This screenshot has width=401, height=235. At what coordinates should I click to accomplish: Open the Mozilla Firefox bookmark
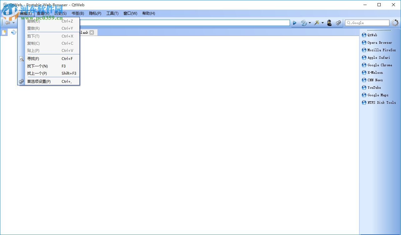(x=379, y=50)
